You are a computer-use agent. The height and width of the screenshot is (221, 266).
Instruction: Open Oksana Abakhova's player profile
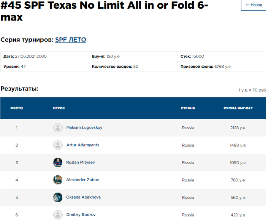83,197
